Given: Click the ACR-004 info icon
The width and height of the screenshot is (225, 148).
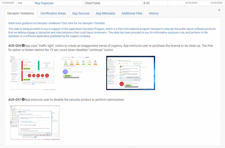Looking at the screenshot, I should tap(23, 46).
